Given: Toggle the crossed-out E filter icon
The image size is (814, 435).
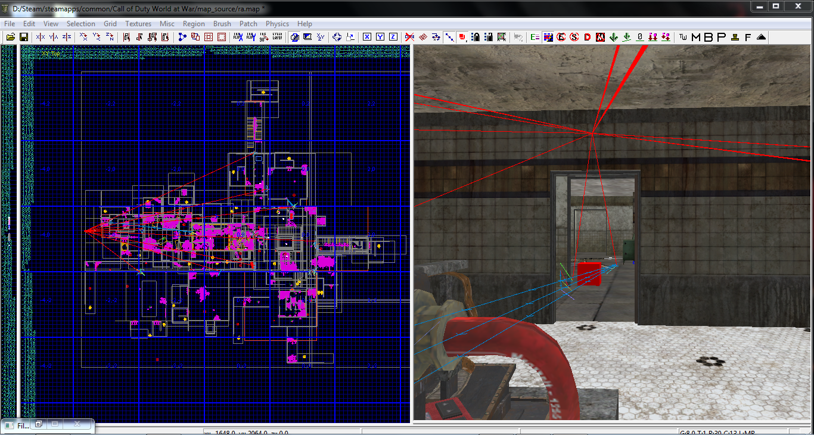Looking at the screenshot, I should [561, 37].
